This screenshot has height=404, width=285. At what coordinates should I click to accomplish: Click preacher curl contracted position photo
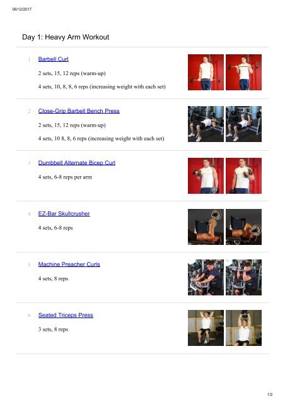click(x=243, y=277)
